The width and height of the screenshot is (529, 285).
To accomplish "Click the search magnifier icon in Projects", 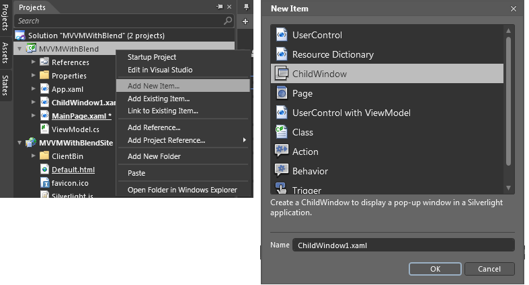I will coord(228,21).
